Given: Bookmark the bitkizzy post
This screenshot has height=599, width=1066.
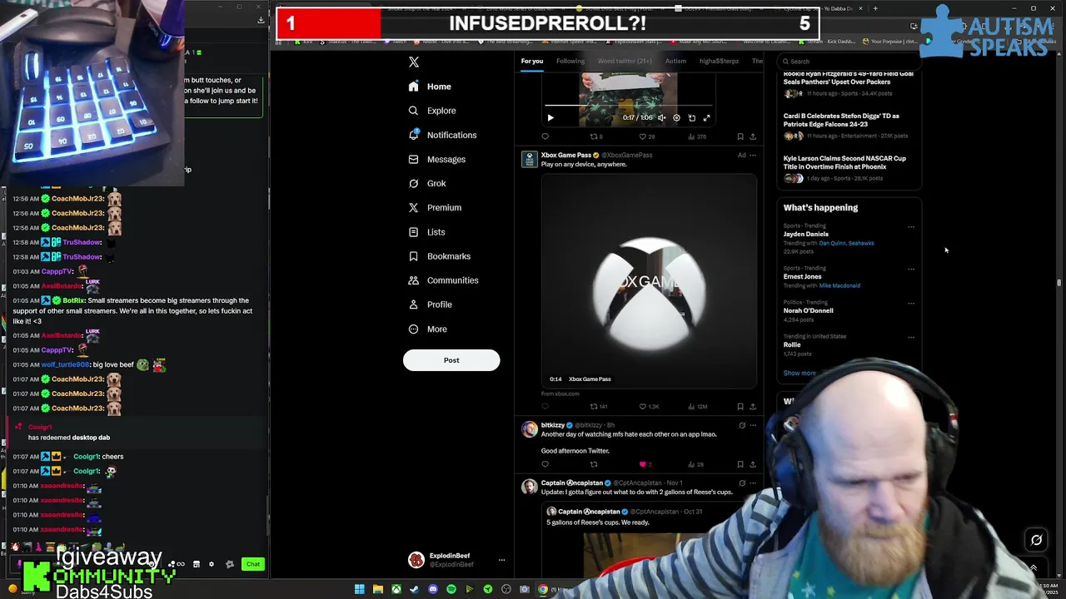Looking at the screenshot, I should tap(740, 464).
